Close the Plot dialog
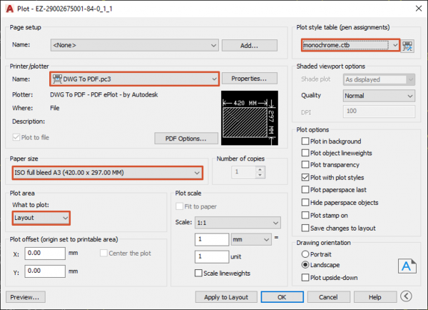428x310 pixels. [x=419, y=9]
